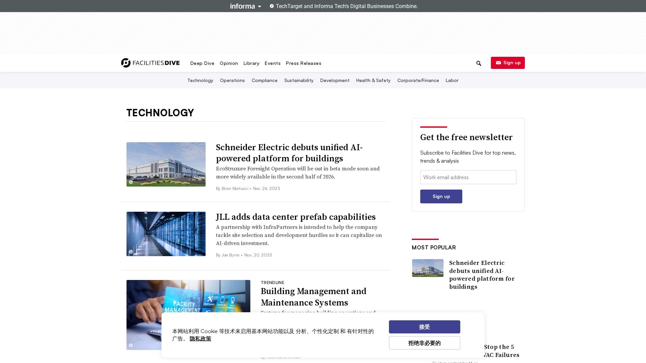
Task: Click the Work email address field
Action: (x=468, y=177)
